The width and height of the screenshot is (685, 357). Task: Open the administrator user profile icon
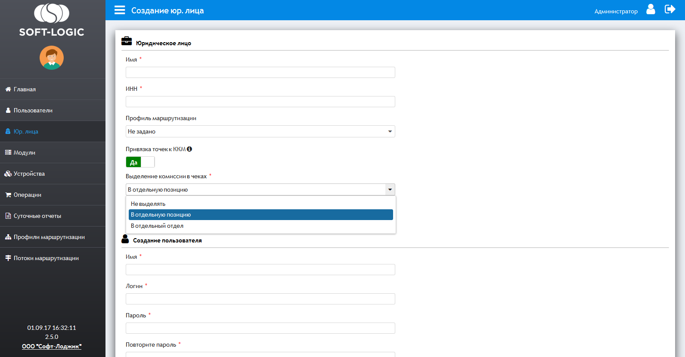[x=651, y=9]
